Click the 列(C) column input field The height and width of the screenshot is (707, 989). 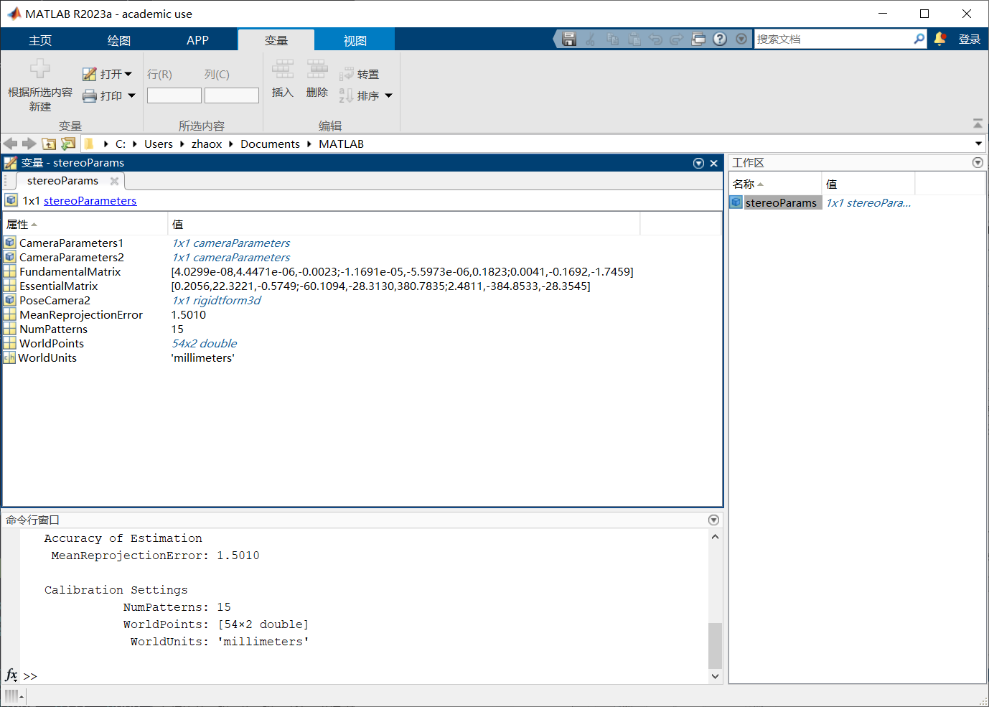click(x=232, y=95)
